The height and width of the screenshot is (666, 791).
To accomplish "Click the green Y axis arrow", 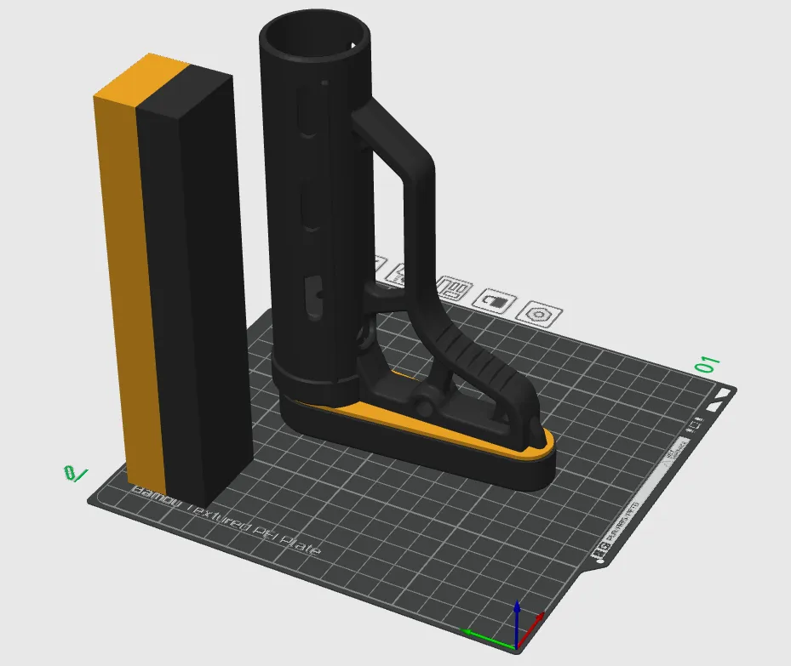I will point(475,632).
